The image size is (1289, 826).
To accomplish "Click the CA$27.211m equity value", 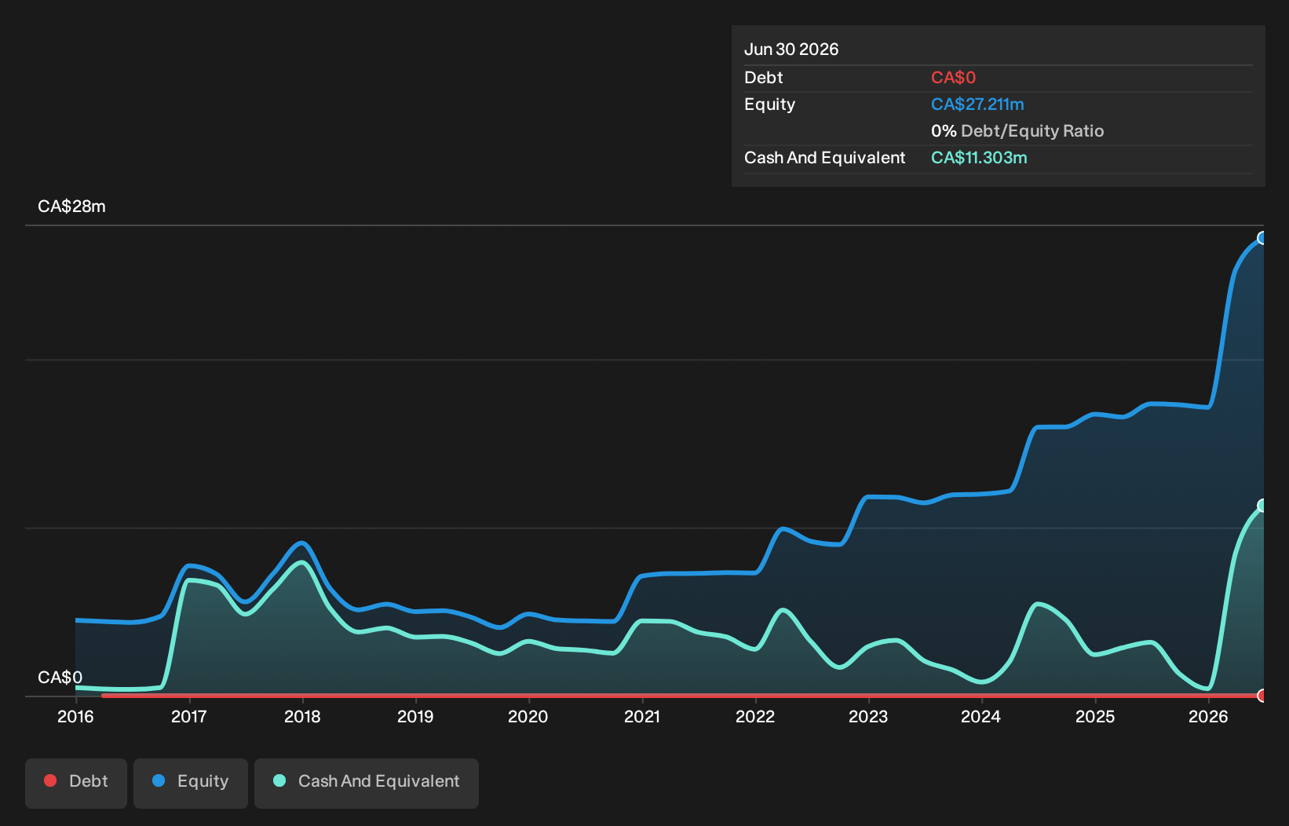I will coord(977,104).
